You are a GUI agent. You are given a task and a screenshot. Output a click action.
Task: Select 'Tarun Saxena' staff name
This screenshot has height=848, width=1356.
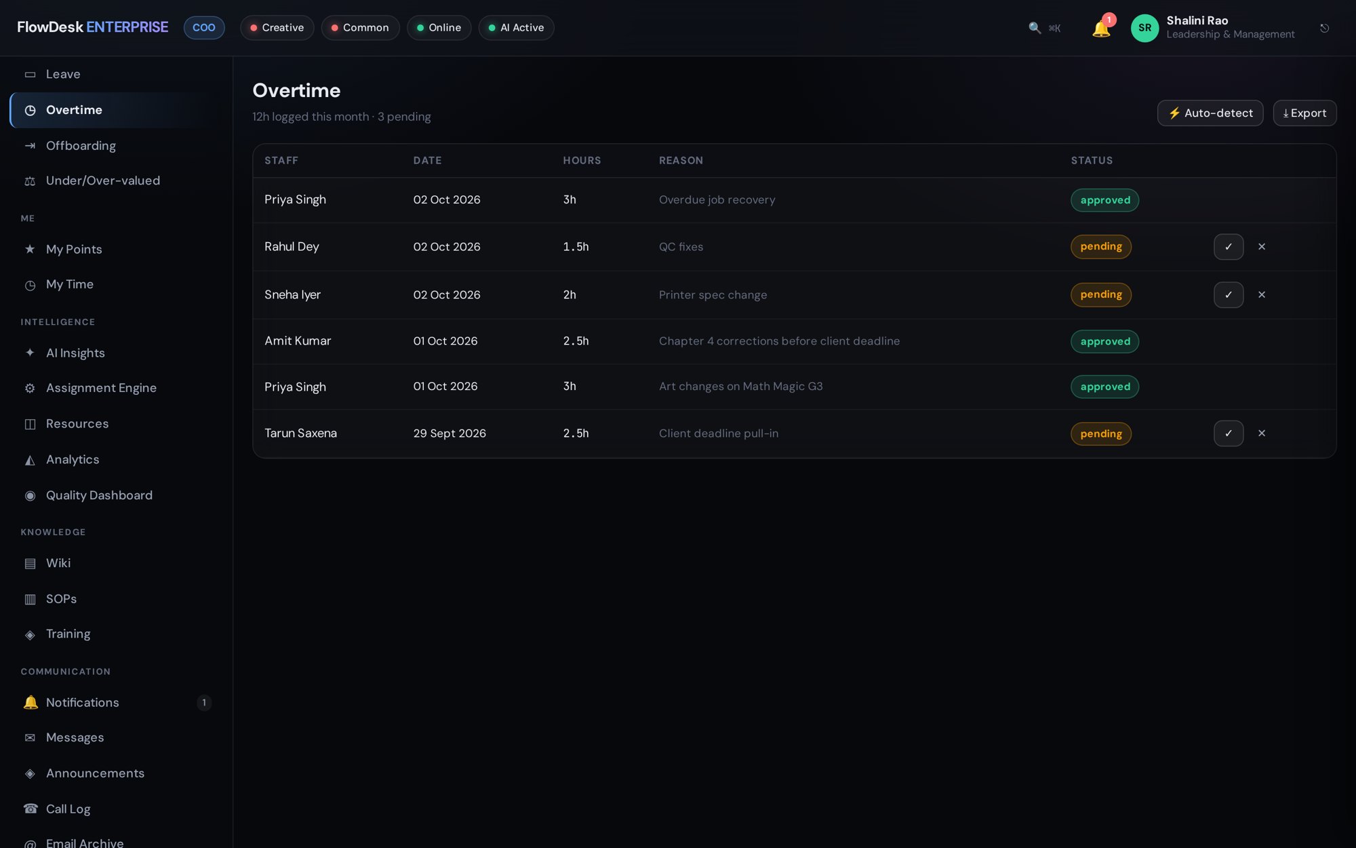[x=300, y=433]
